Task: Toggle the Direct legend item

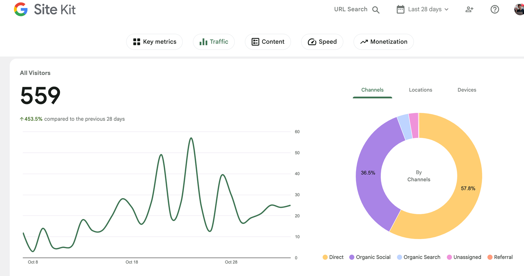Action: pos(333,257)
